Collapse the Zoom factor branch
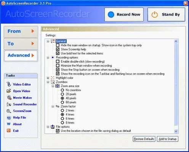The image size is (189, 152). pos(53,106)
